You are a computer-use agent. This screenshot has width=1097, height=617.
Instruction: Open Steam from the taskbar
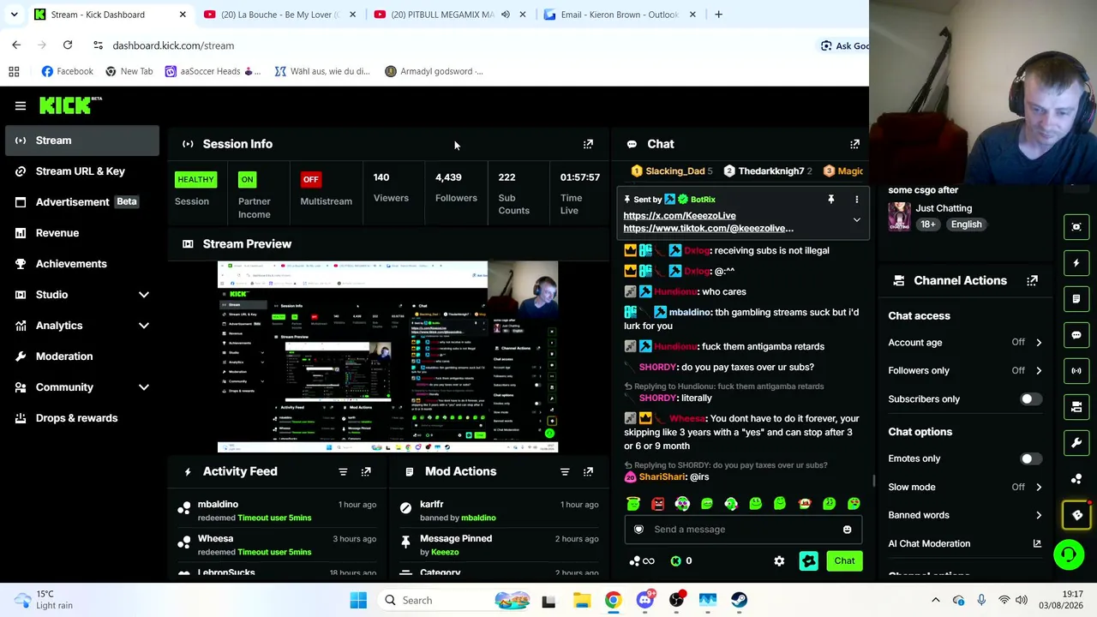[x=739, y=600]
